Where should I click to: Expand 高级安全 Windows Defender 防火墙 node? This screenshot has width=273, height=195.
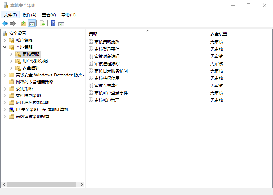[5, 75]
